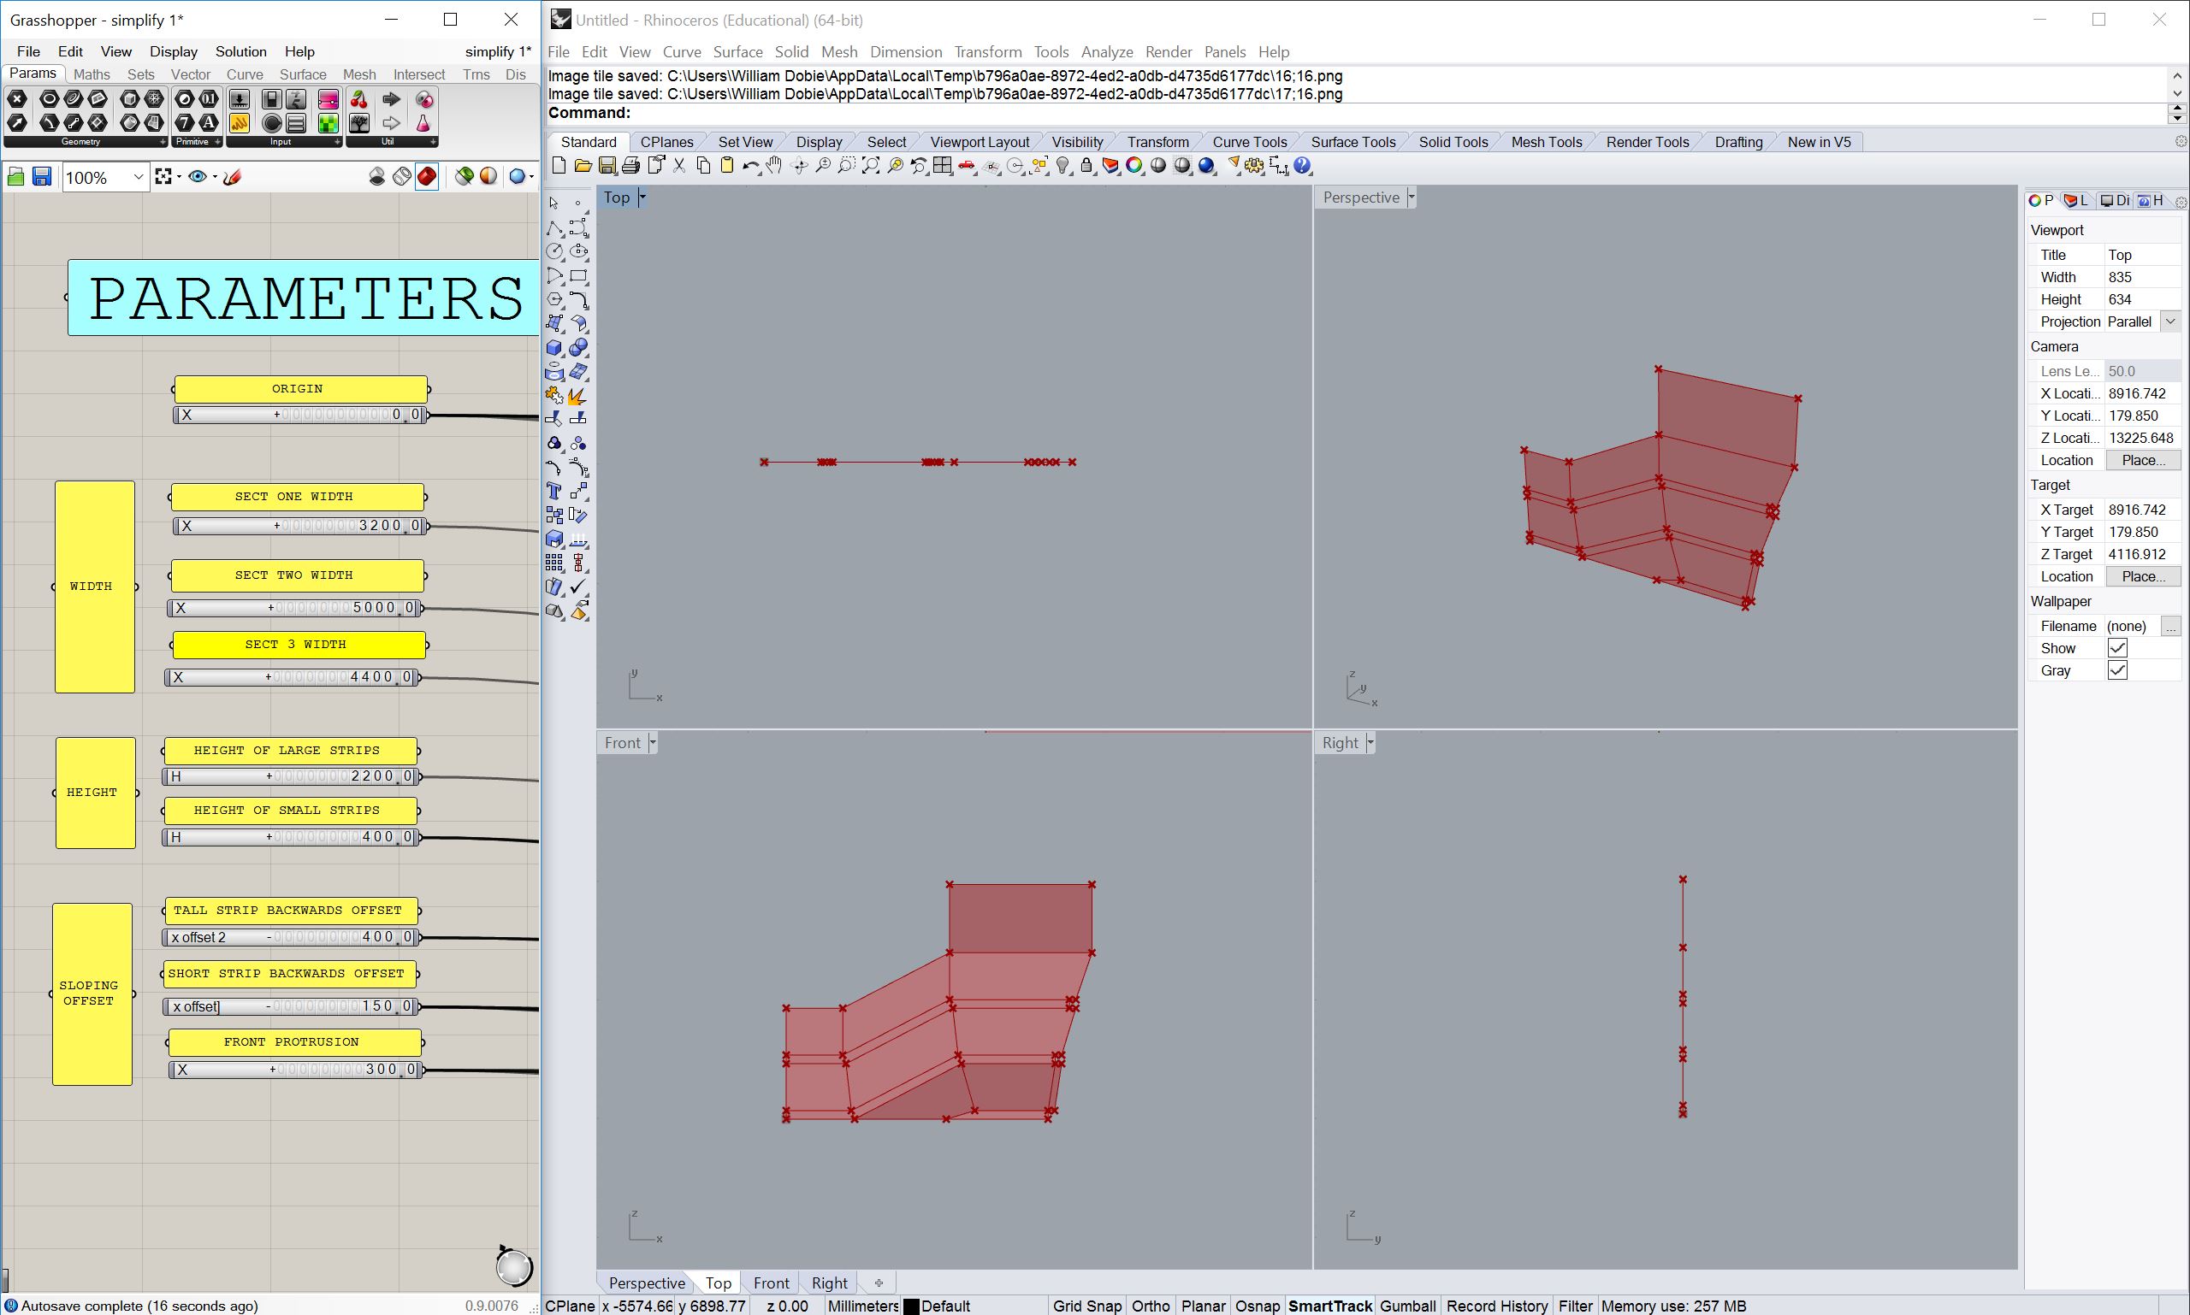Viewport: 2190px width, 1315px height.
Task: Uncheck the wallpaper Gray checkbox
Action: (x=2117, y=671)
